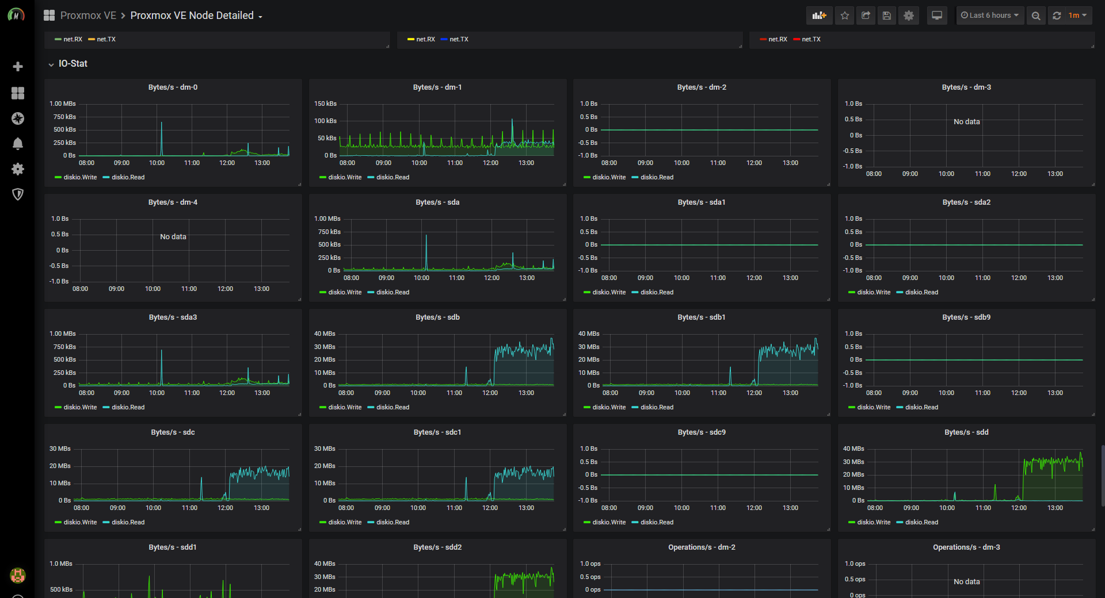
Task: Open the Bytes/s - dm-1 panel title menu
Action: (x=437, y=87)
